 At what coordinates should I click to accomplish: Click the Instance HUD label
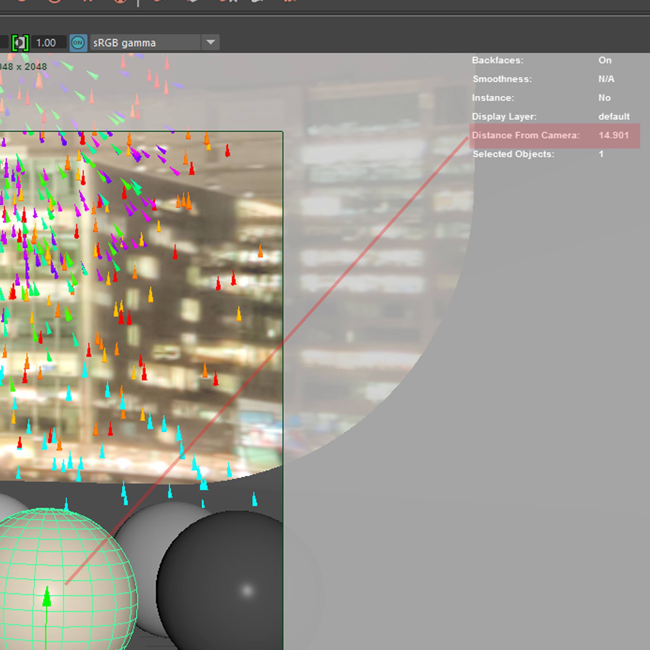pos(493,98)
